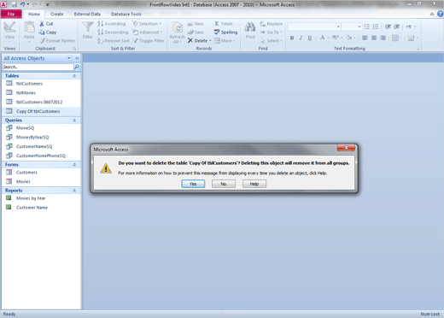Click the background fill color bucket
Screen dimensions: 444x318
(349, 38)
